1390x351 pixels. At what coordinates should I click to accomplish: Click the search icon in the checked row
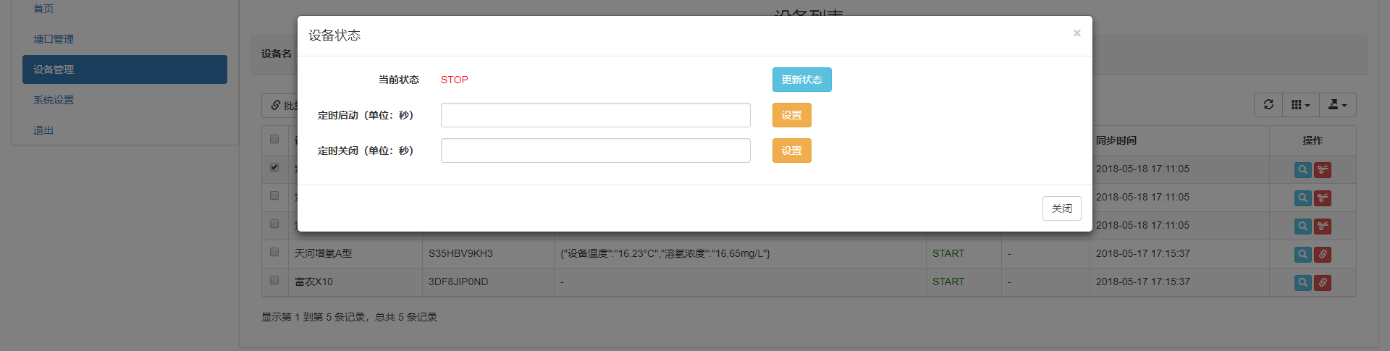tap(1302, 169)
